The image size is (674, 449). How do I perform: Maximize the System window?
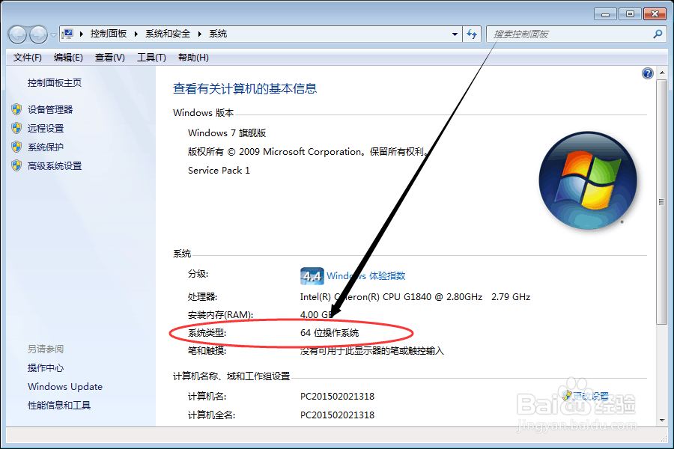[630, 14]
